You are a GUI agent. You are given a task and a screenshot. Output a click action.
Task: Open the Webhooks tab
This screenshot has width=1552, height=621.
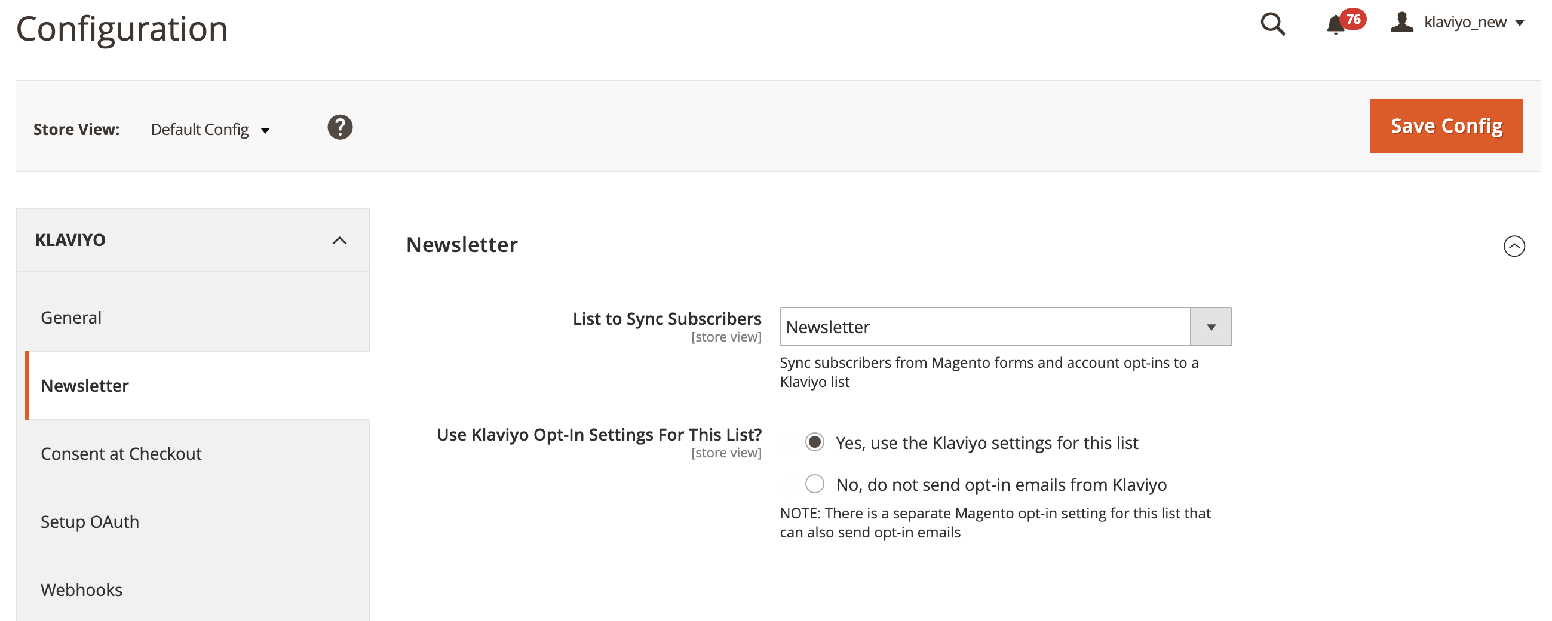click(x=81, y=590)
